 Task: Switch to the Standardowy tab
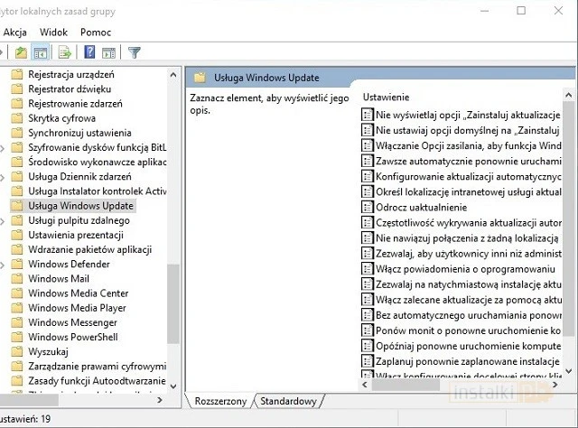(x=288, y=401)
